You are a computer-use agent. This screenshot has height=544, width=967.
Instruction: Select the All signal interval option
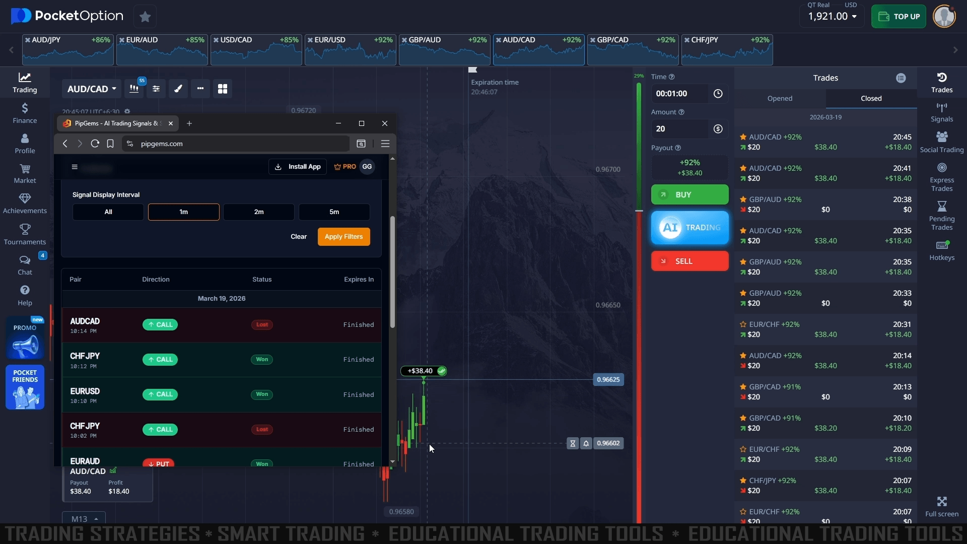tap(108, 212)
